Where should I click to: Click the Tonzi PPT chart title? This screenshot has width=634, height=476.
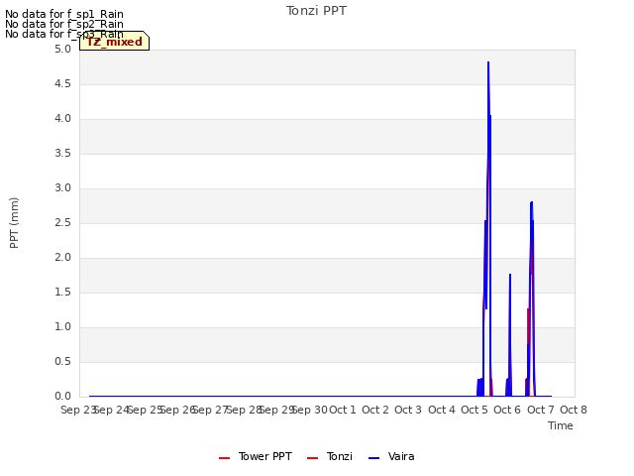click(316, 11)
